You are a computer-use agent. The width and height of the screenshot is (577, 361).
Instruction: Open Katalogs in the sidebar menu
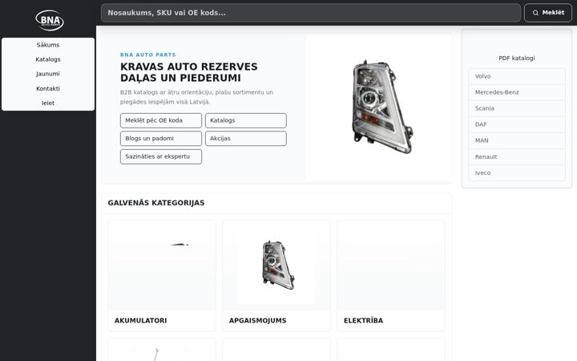click(48, 59)
